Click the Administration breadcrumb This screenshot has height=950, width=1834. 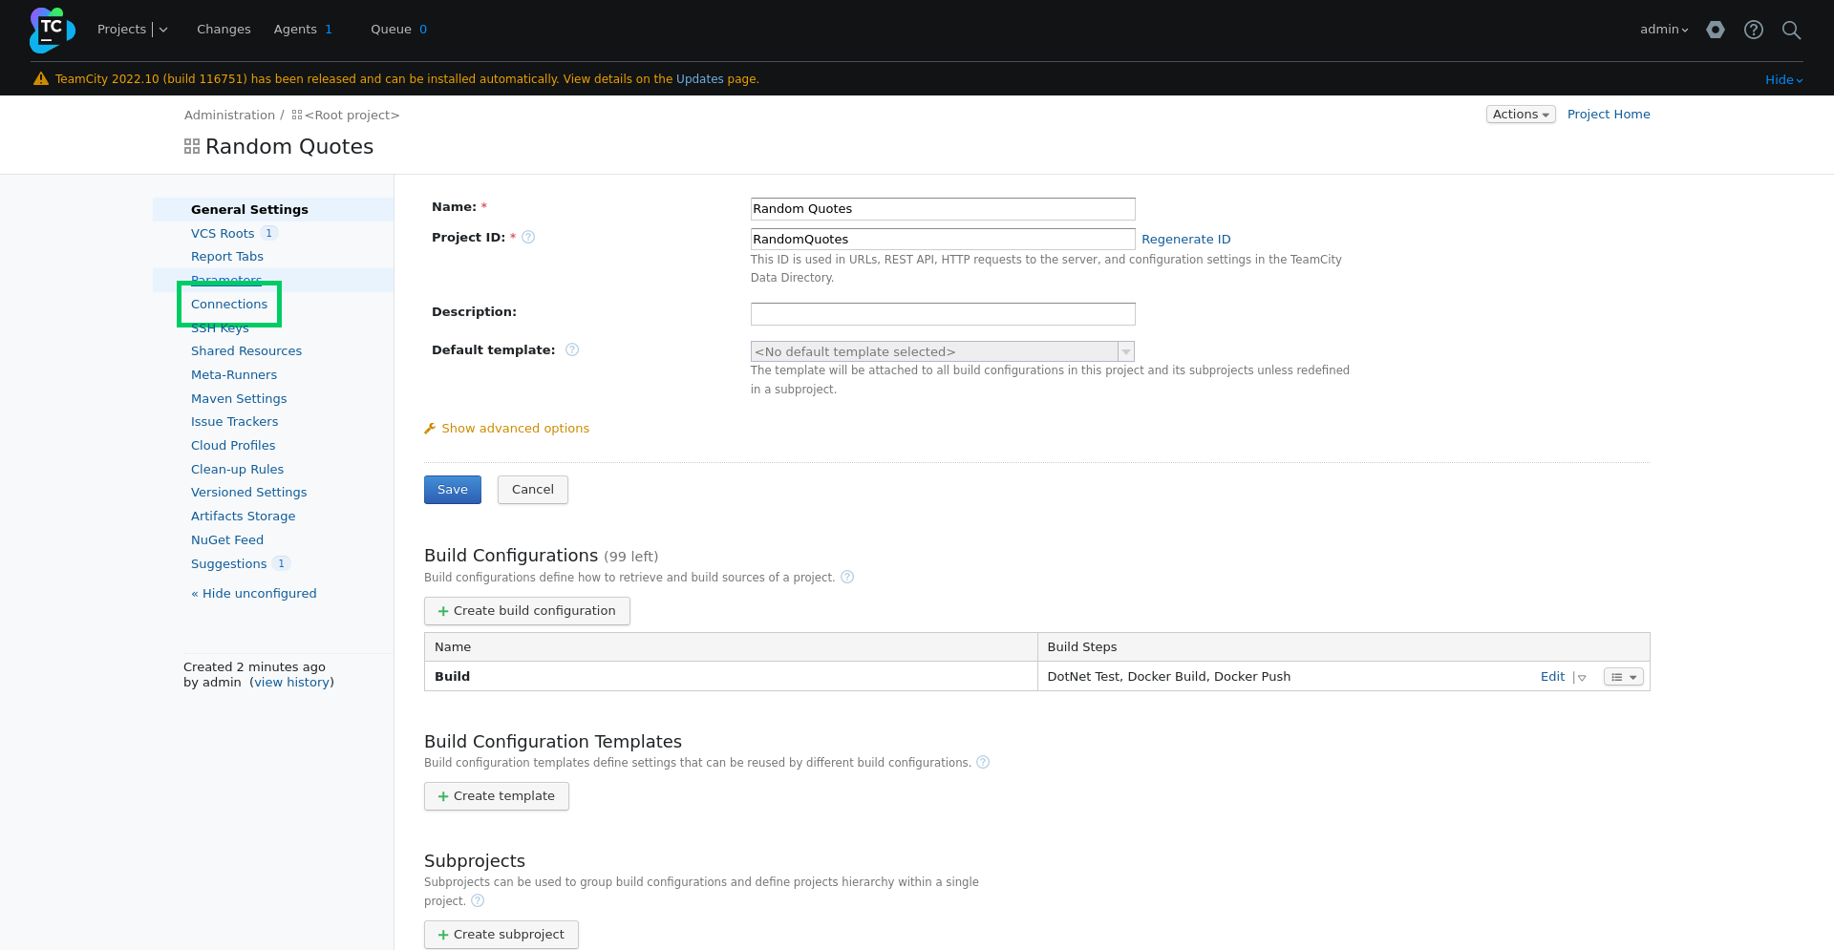(x=229, y=116)
